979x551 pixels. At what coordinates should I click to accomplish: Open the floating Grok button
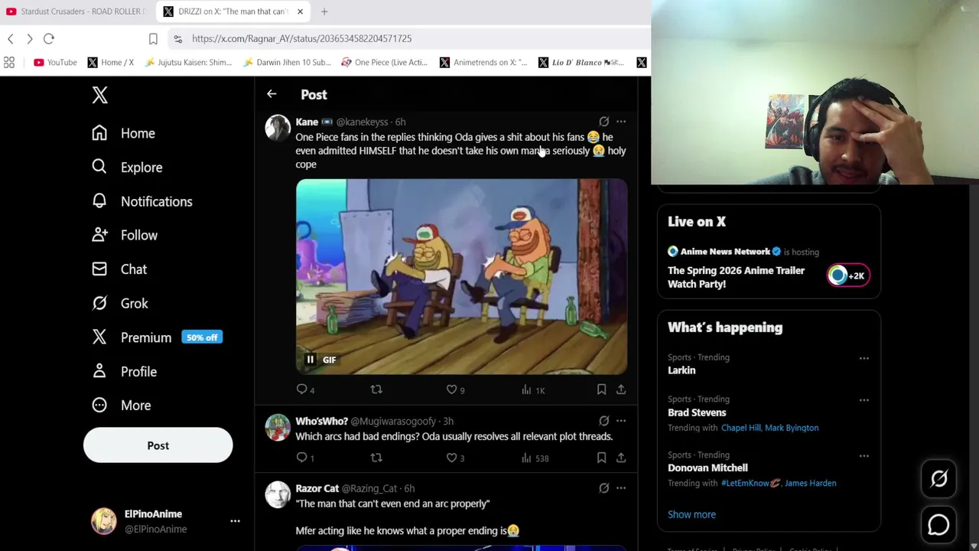(938, 479)
